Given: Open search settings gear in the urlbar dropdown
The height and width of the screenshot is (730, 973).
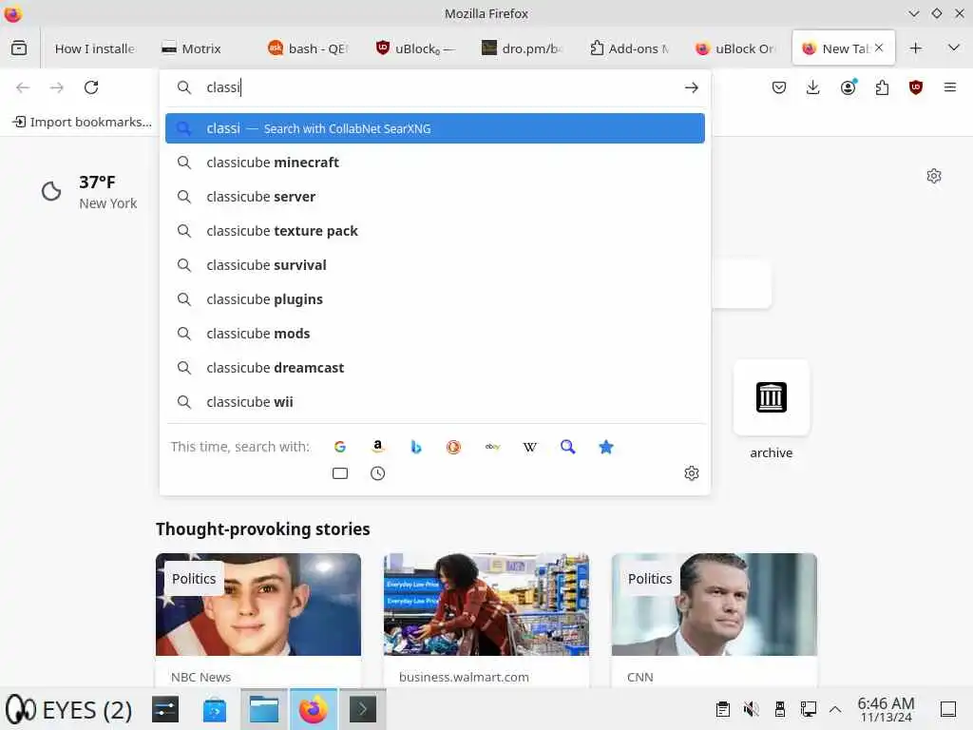Looking at the screenshot, I should (x=692, y=473).
